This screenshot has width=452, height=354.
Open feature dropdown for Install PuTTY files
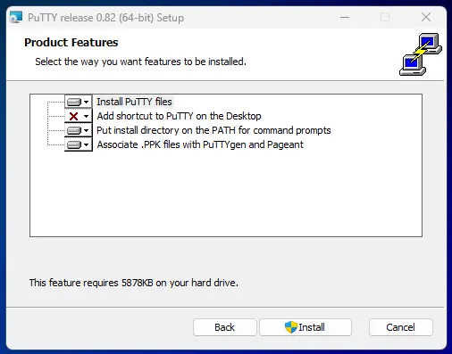click(x=79, y=102)
